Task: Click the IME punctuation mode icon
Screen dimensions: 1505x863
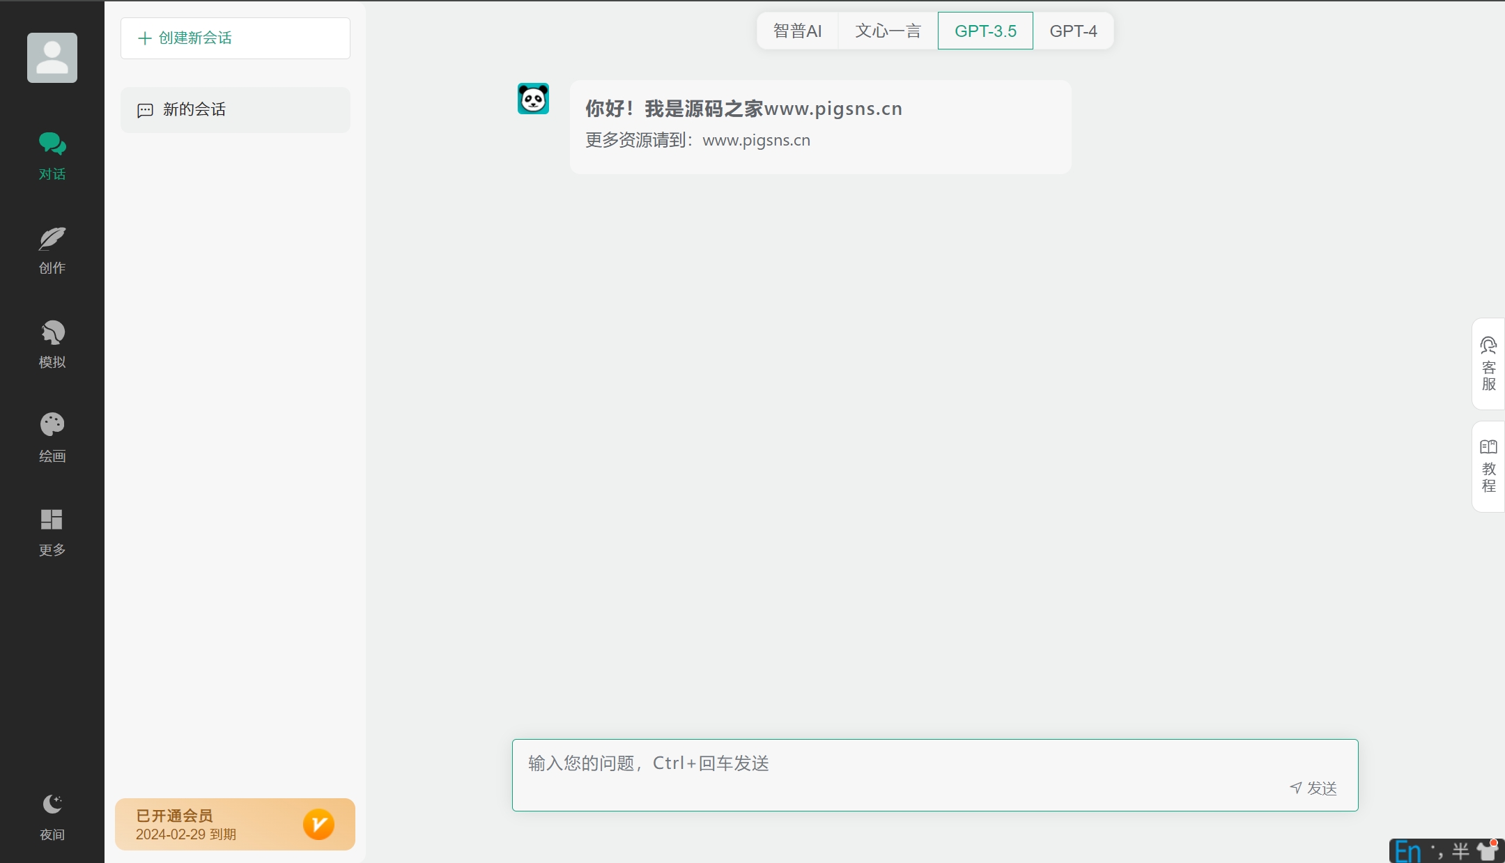Action: pyautogui.click(x=1436, y=852)
